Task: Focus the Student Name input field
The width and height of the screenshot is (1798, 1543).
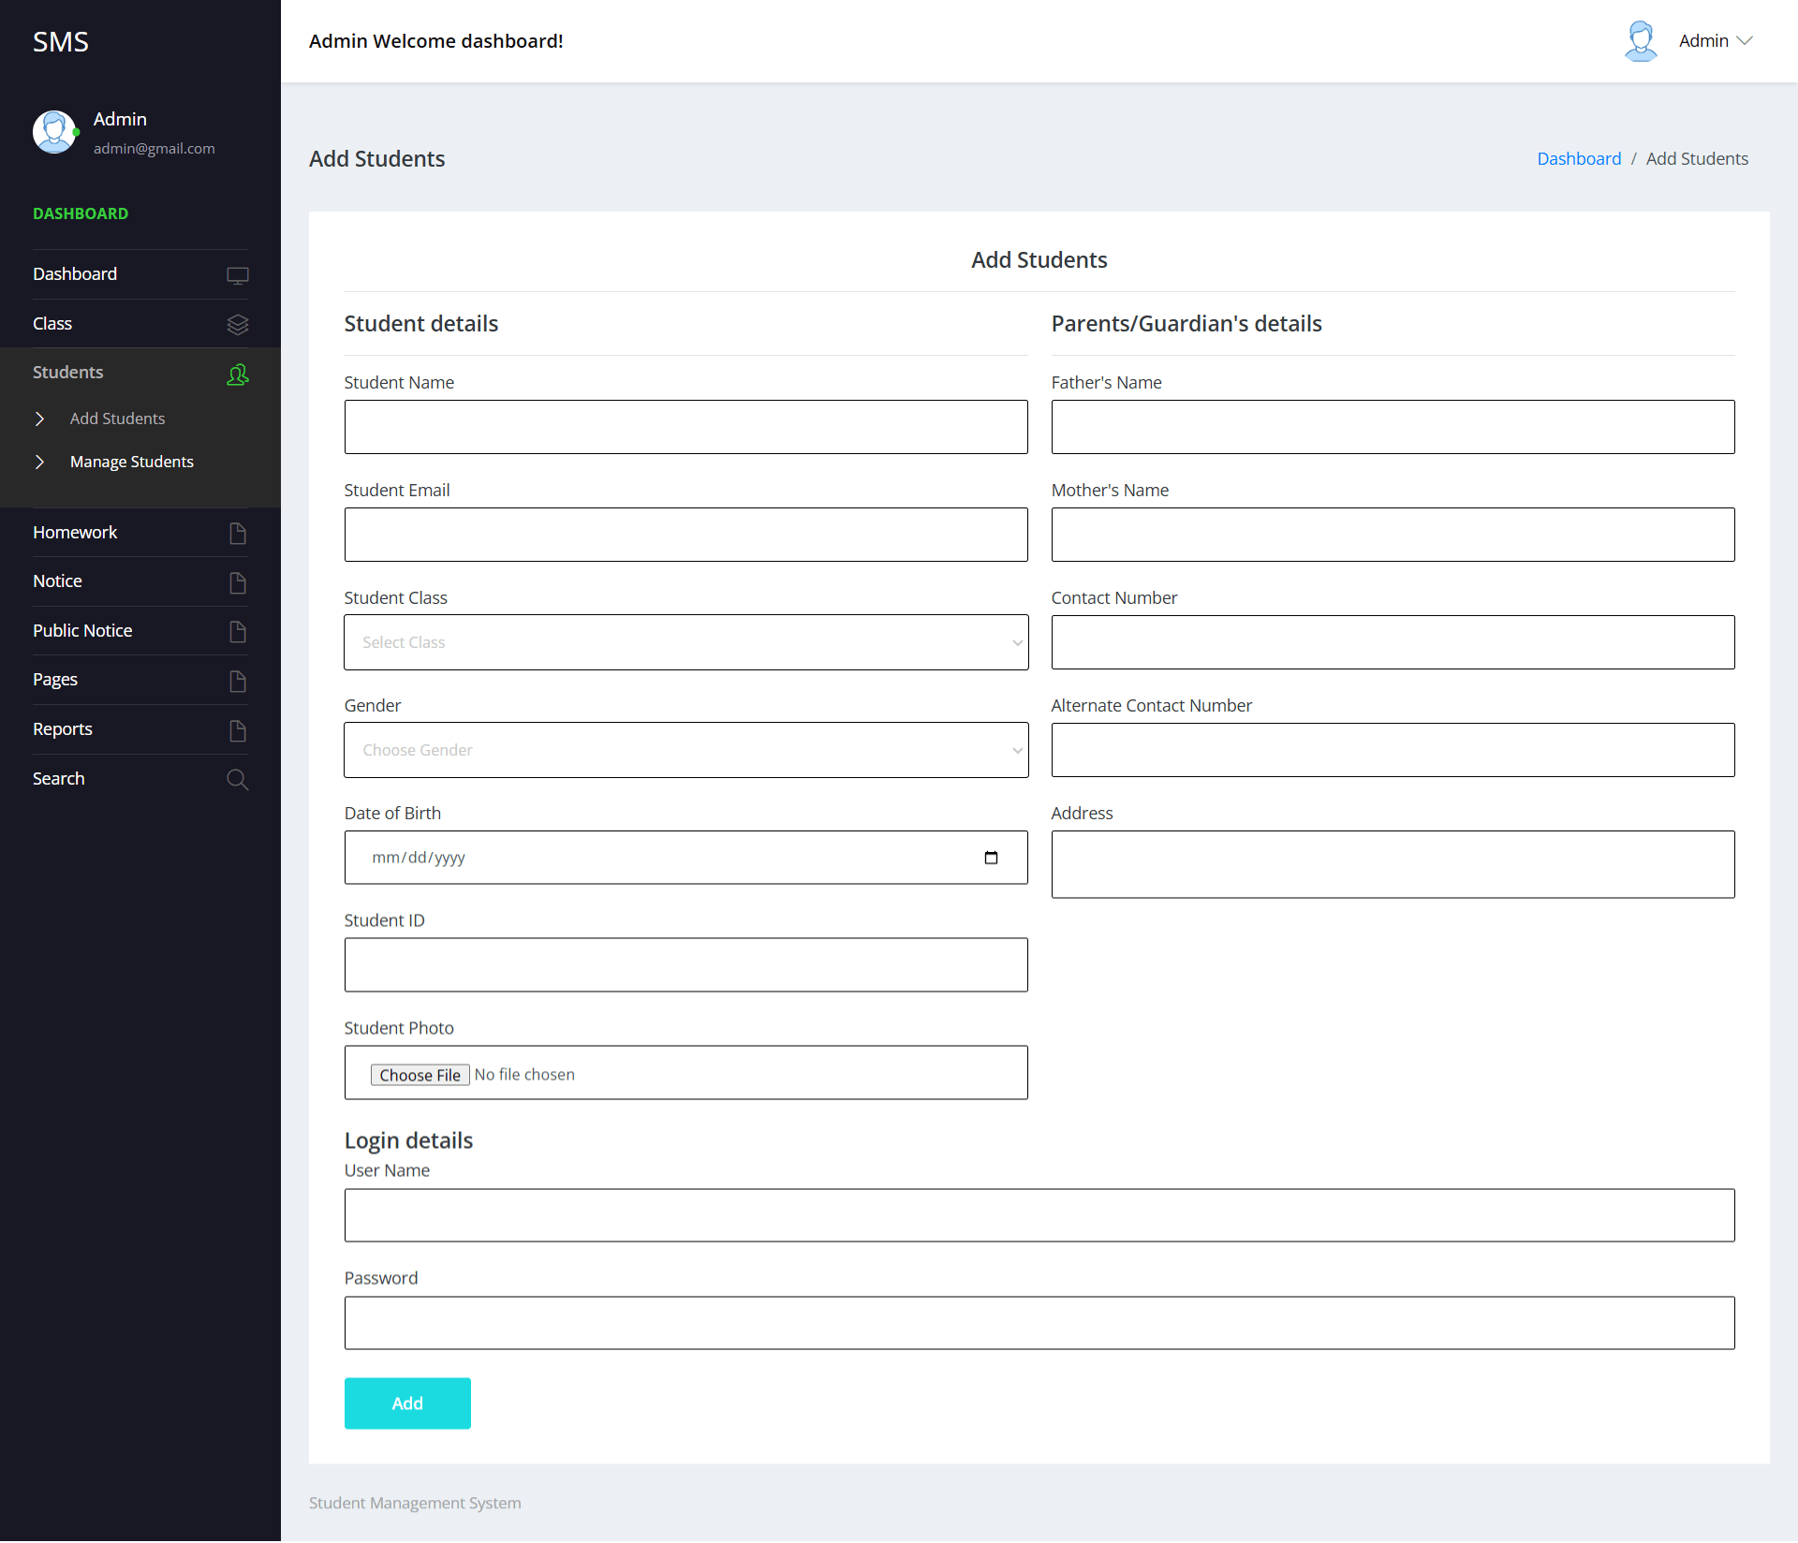Action: 685,427
